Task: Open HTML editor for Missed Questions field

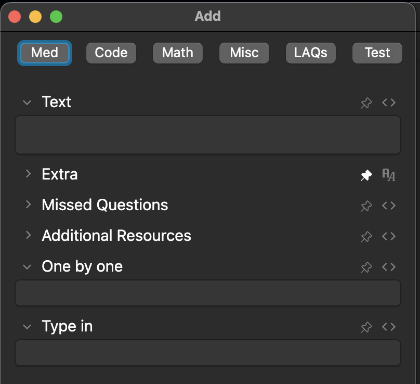Action: (389, 206)
